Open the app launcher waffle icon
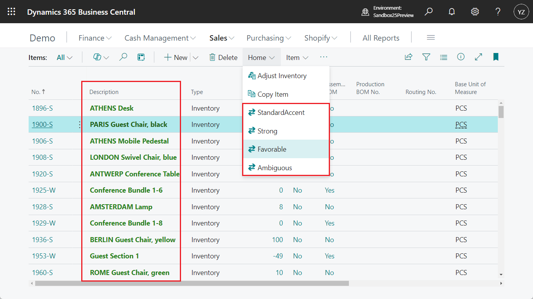 pos(12,12)
